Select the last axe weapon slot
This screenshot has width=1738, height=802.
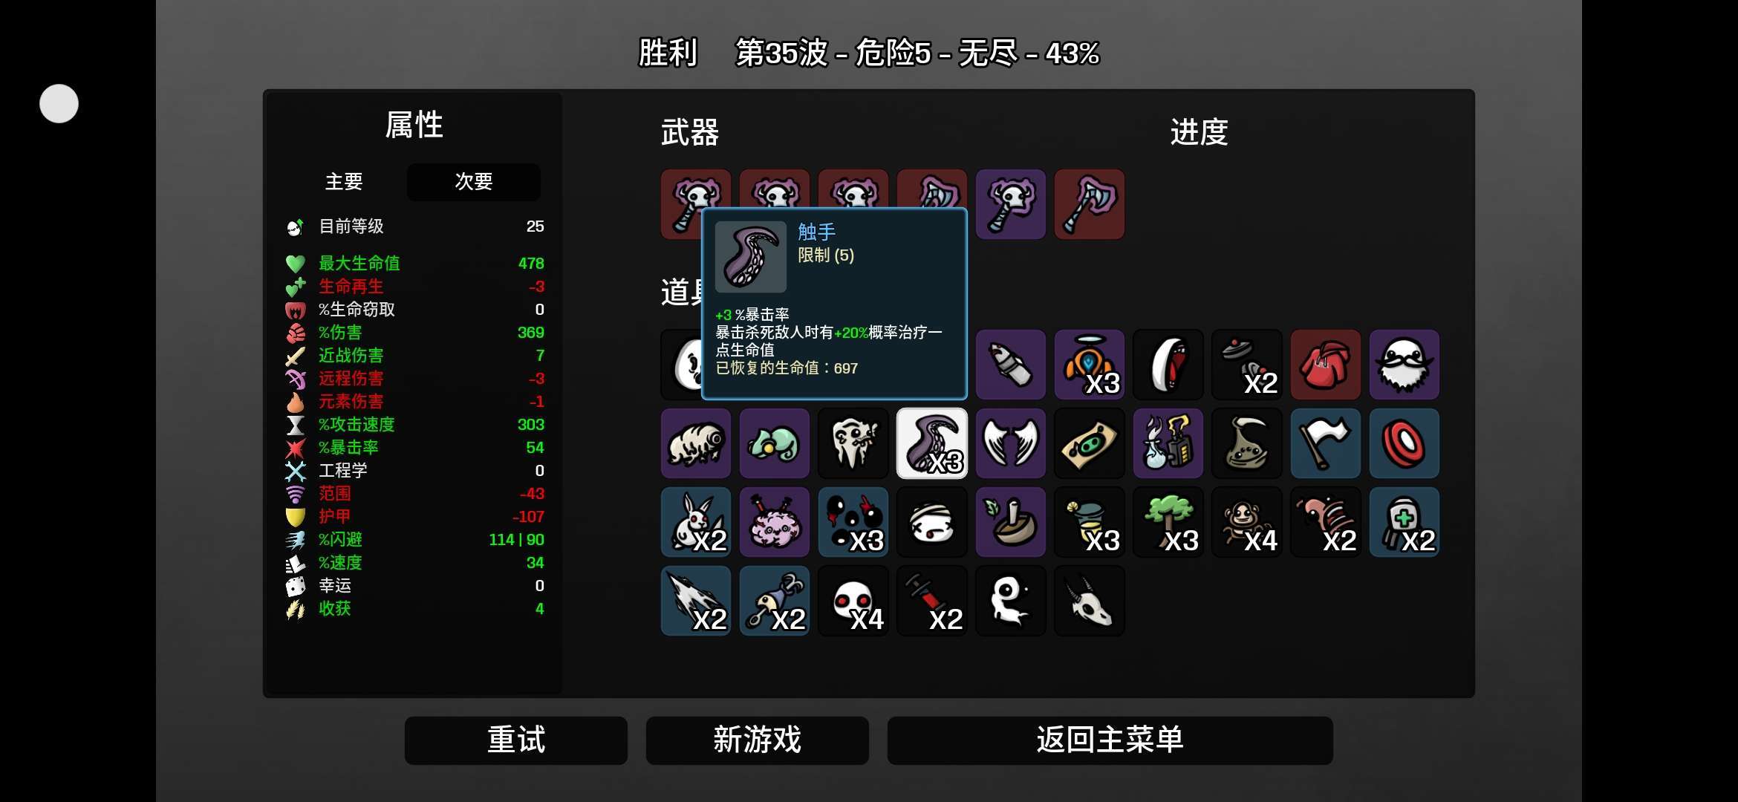[1090, 204]
